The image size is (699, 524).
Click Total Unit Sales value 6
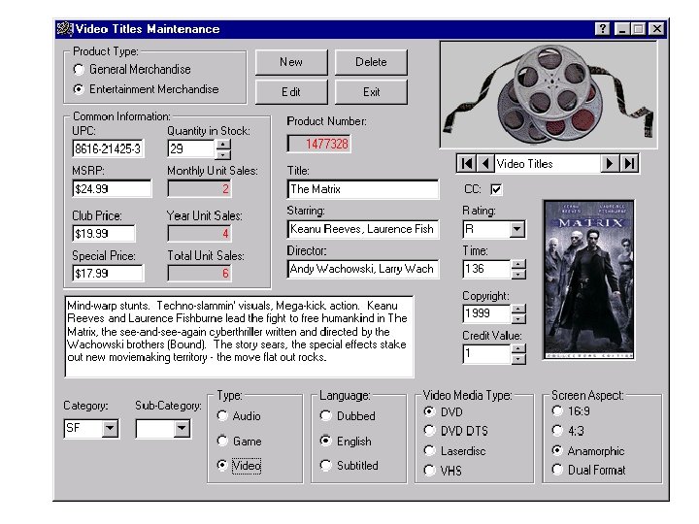200,273
